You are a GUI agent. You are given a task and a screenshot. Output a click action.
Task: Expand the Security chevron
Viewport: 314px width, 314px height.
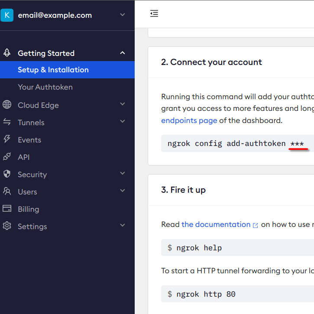(123, 173)
